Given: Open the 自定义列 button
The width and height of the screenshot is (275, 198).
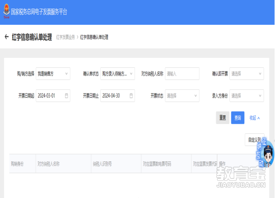Looking at the screenshot, I should point(255,140).
